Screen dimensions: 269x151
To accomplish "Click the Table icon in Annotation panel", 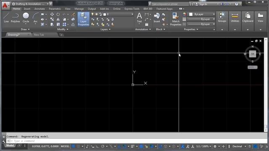I will [x=147, y=24].
